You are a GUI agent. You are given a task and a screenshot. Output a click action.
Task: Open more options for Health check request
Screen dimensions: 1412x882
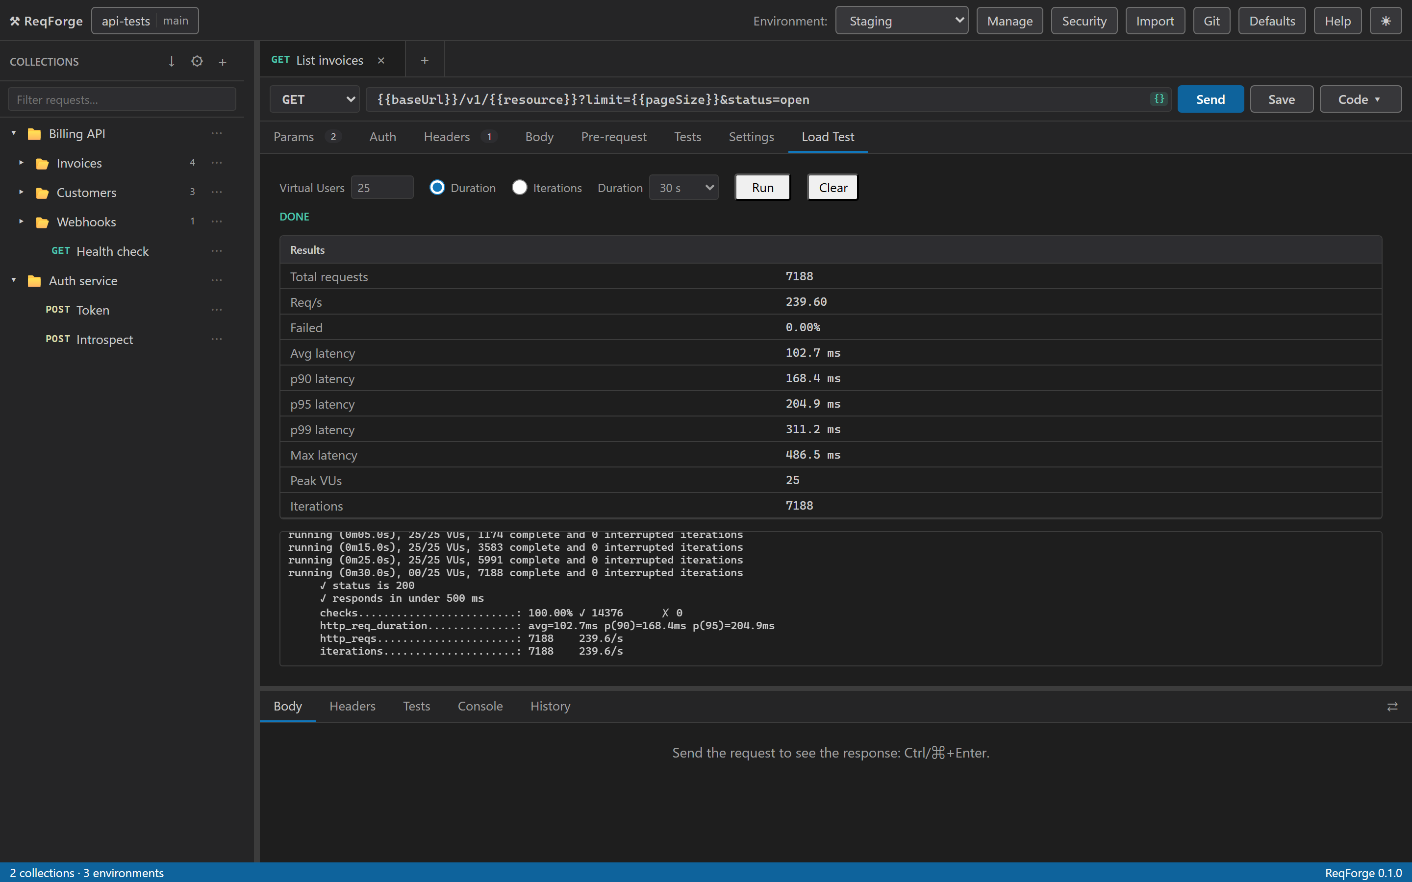click(x=217, y=251)
